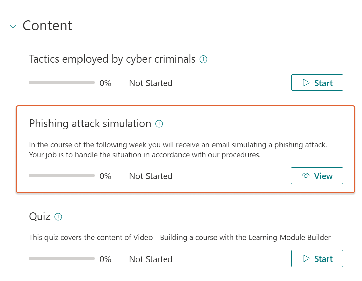Click the Phishing simulation description text
The width and height of the screenshot is (362, 281).
178,150
